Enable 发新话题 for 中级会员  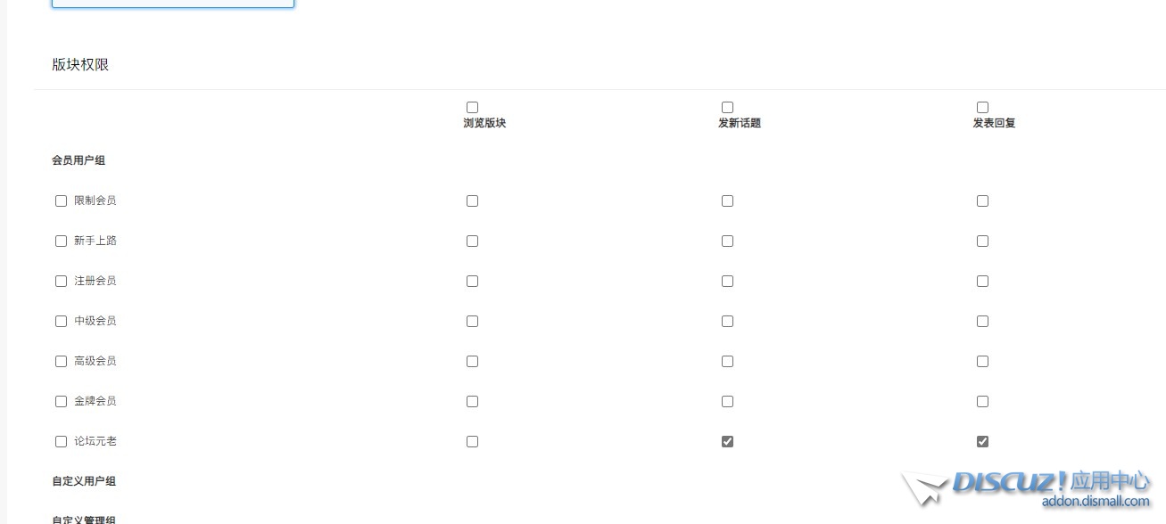pyautogui.click(x=727, y=322)
